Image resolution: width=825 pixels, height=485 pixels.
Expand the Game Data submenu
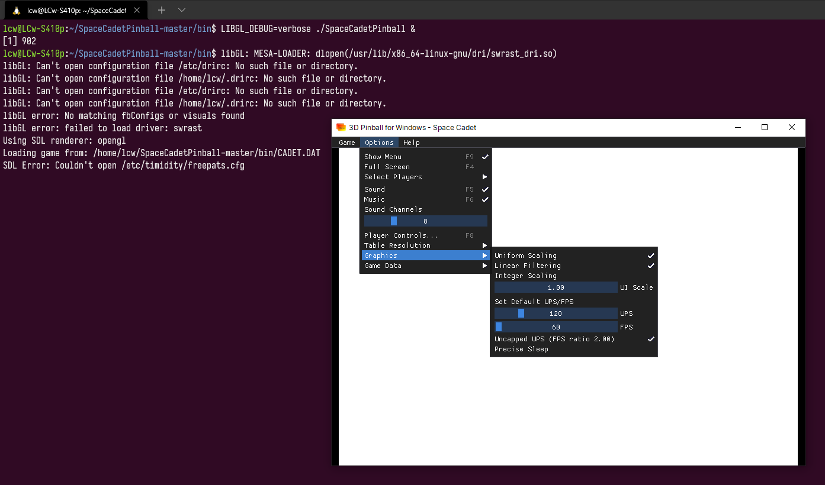[x=426, y=266]
